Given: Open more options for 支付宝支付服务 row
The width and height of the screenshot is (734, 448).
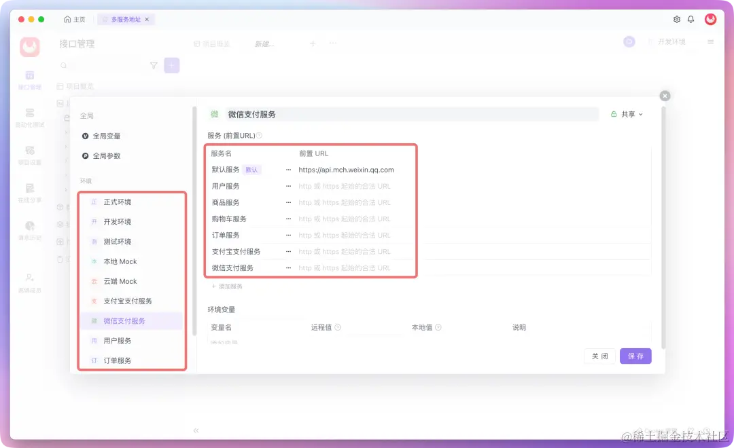Looking at the screenshot, I should pos(288,252).
